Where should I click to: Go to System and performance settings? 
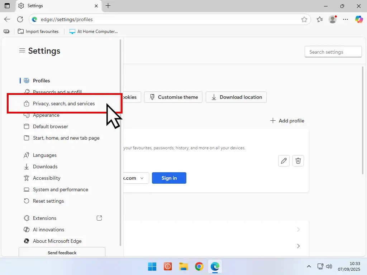point(60,189)
